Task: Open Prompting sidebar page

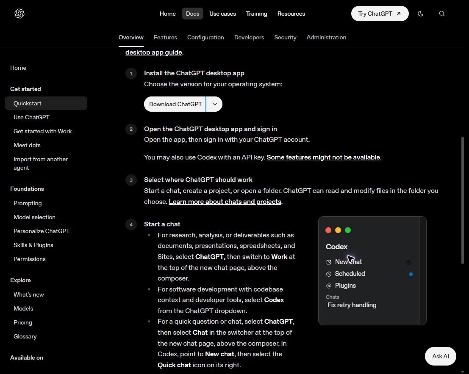Action: point(28,203)
